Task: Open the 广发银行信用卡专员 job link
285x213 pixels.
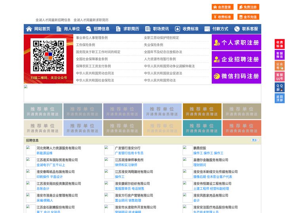Action: [x=129, y=153]
